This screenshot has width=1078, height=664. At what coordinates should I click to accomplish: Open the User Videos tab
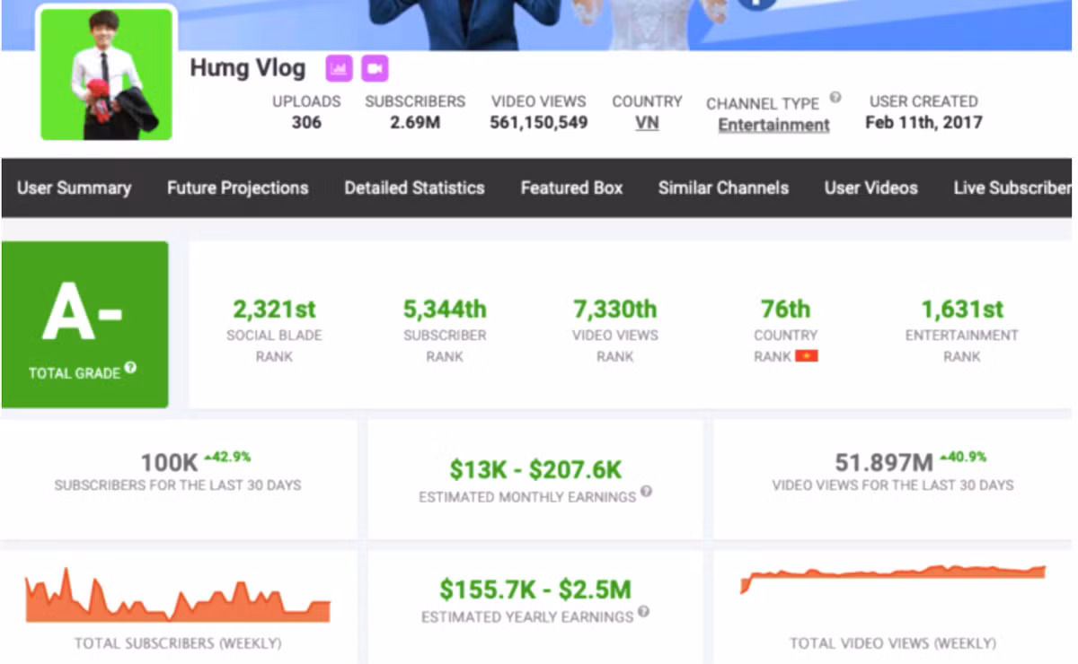tap(870, 188)
